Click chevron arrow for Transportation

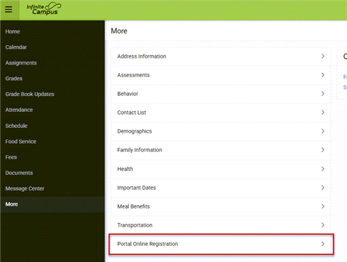(x=323, y=225)
